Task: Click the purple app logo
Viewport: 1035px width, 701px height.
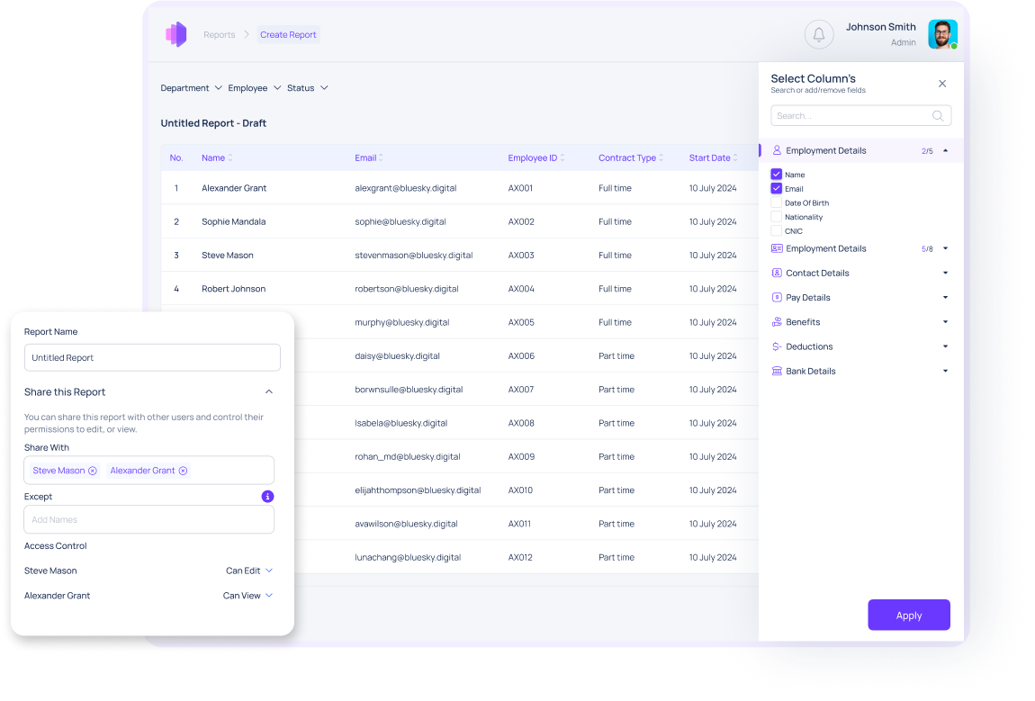Action: click(175, 34)
